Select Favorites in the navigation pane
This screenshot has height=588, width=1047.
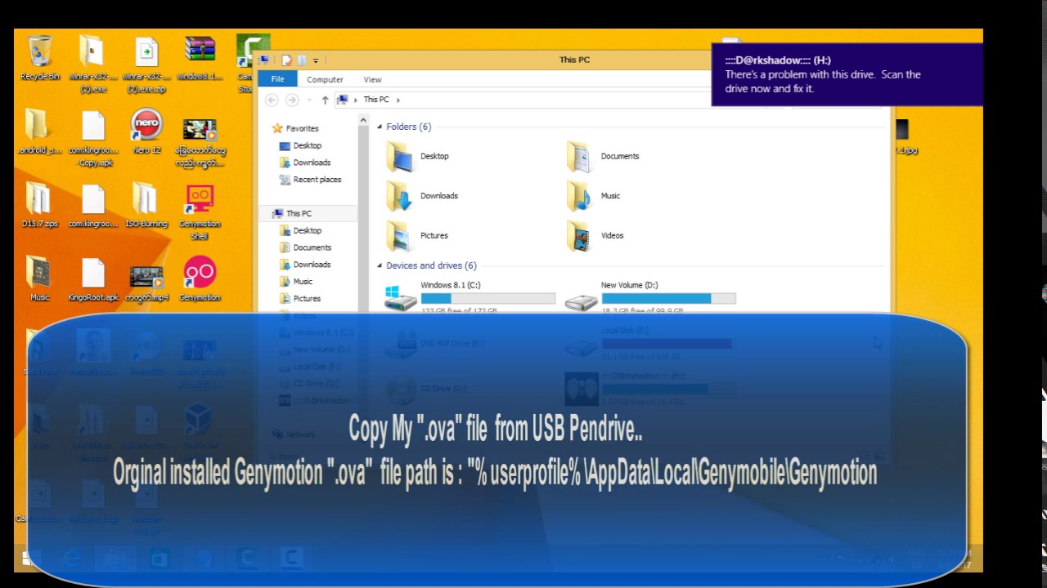click(295, 128)
